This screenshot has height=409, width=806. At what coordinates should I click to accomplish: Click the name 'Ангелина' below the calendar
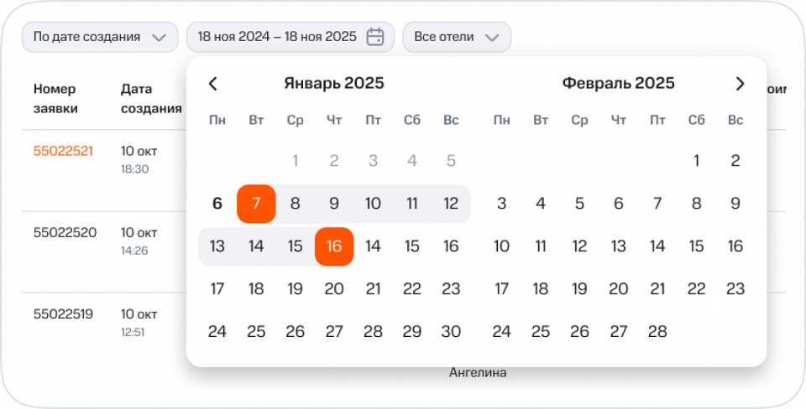pos(478,373)
